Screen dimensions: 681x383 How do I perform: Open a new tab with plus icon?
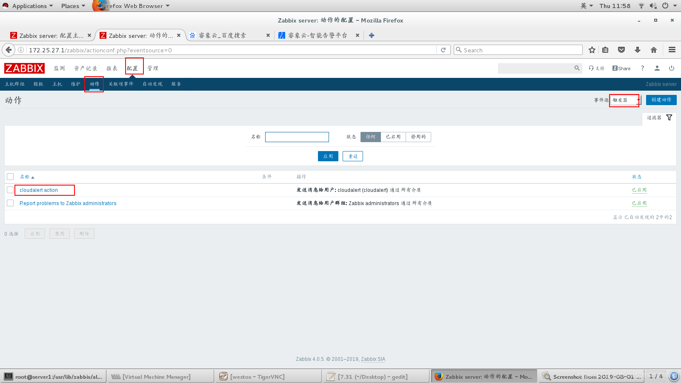[x=372, y=35]
